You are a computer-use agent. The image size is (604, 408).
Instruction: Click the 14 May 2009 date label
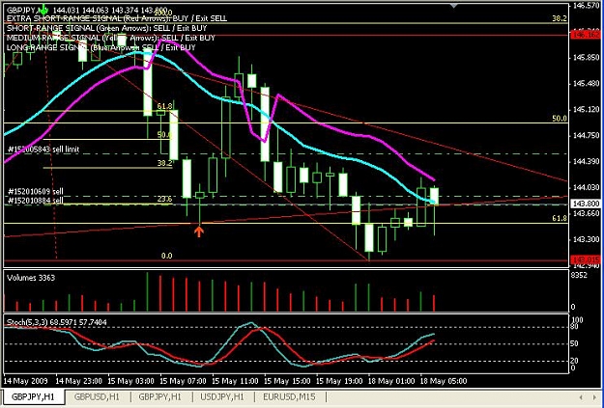tap(25, 381)
